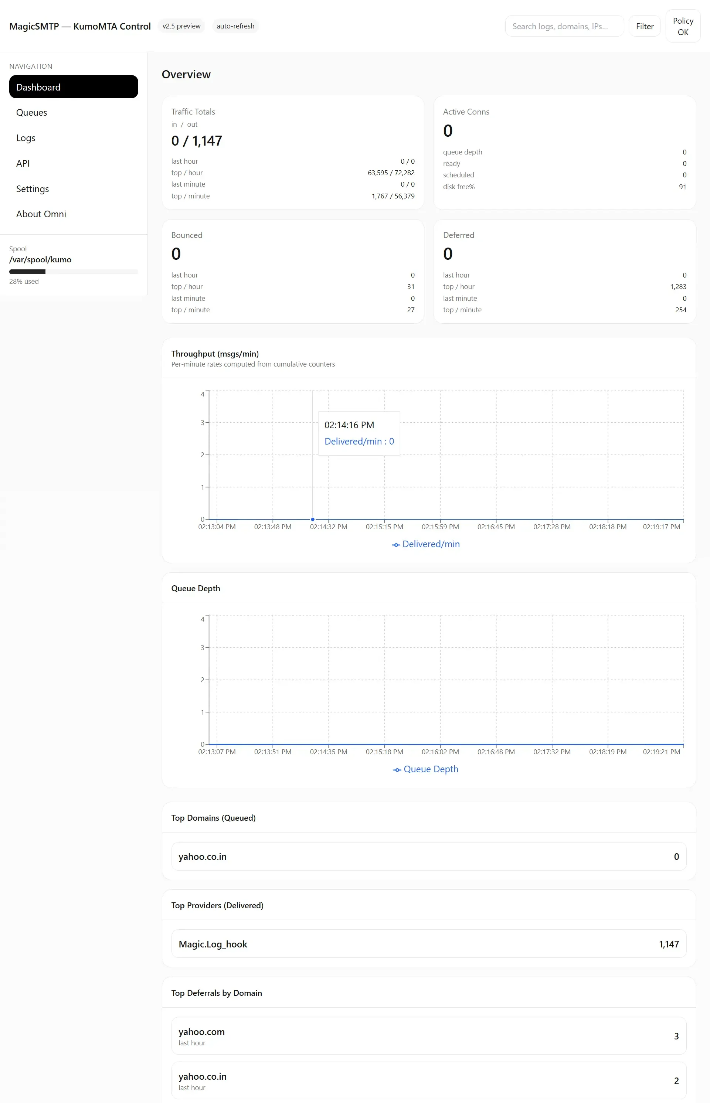Click the Traffic Totals card
This screenshot has width=710, height=1103.
[x=293, y=153]
